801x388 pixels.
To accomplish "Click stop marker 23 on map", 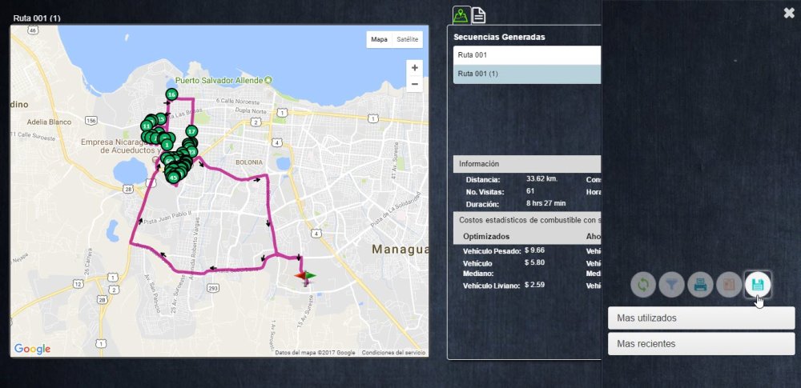I will [192, 152].
